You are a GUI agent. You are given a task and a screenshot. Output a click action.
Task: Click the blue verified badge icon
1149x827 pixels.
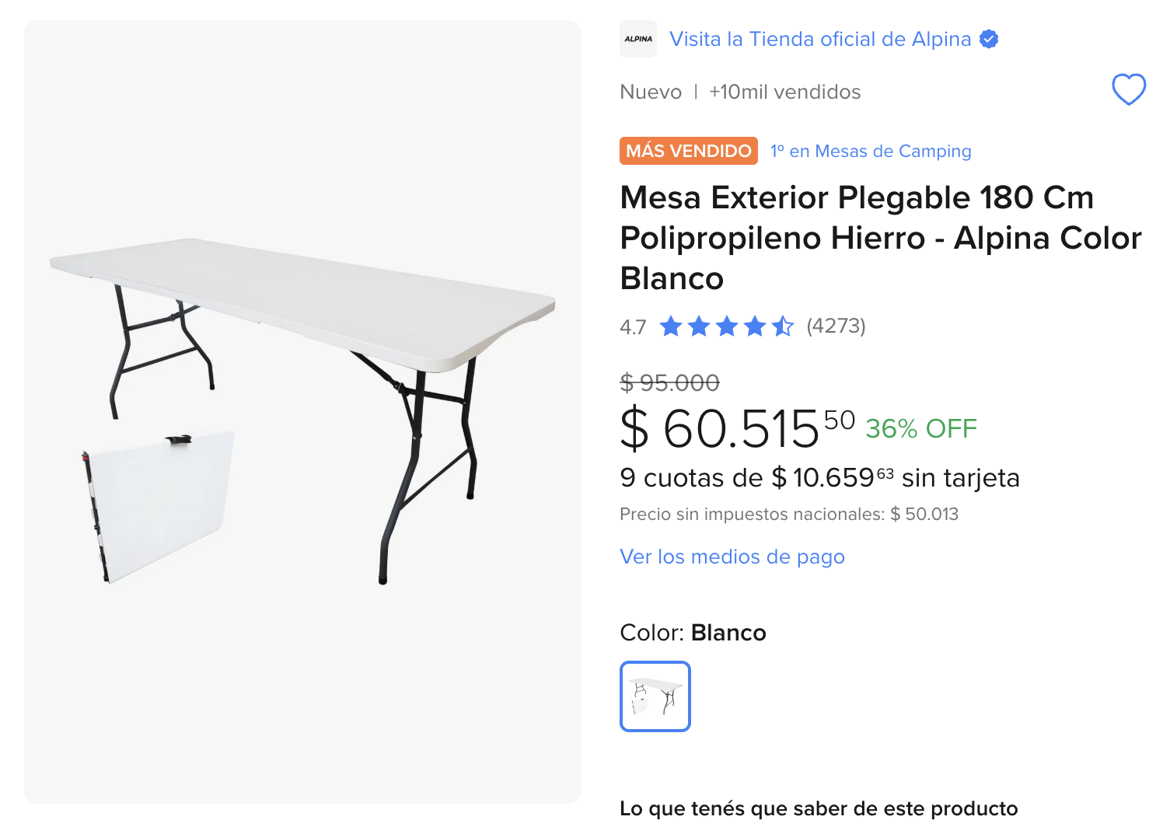pos(989,39)
